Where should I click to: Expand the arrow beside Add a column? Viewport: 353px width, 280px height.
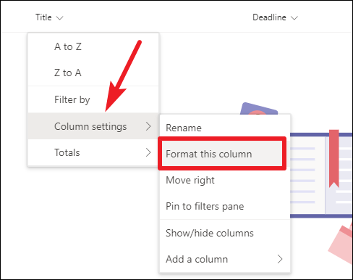pos(280,259)
